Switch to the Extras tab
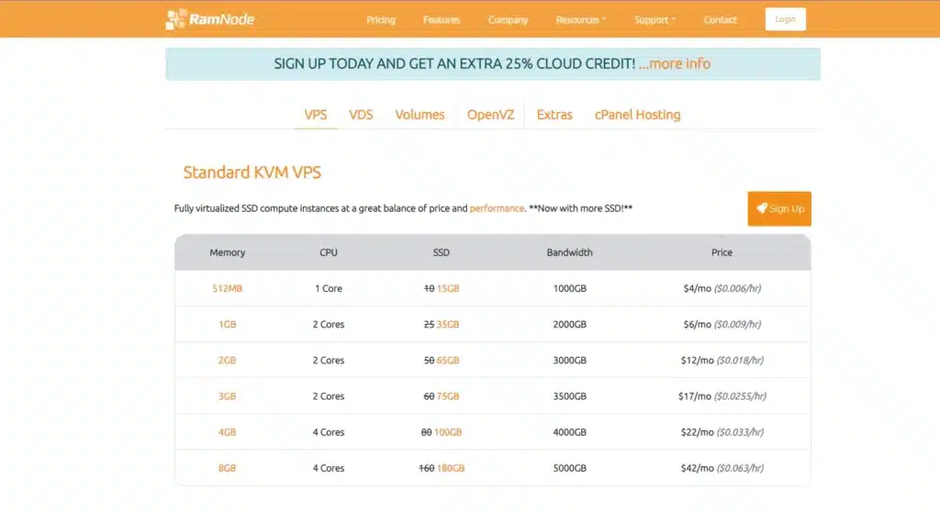The height and width of the screenshot is (512, 940). pos(554,115)
